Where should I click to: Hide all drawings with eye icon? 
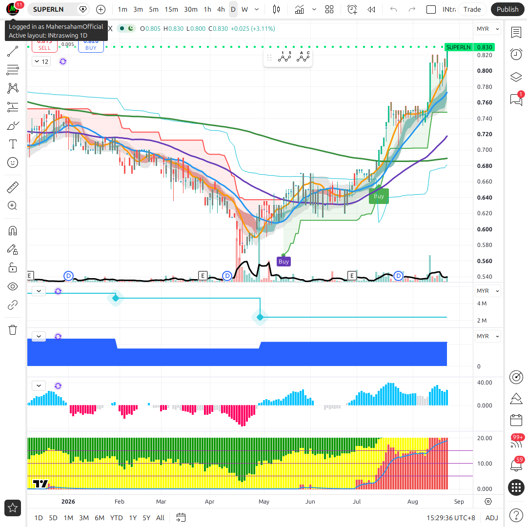click(12, 286)
